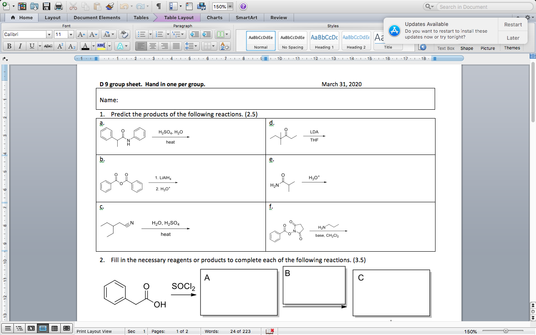Apply subscript formatting
This screenshot has width=536, height=335.
coord(71,46)
